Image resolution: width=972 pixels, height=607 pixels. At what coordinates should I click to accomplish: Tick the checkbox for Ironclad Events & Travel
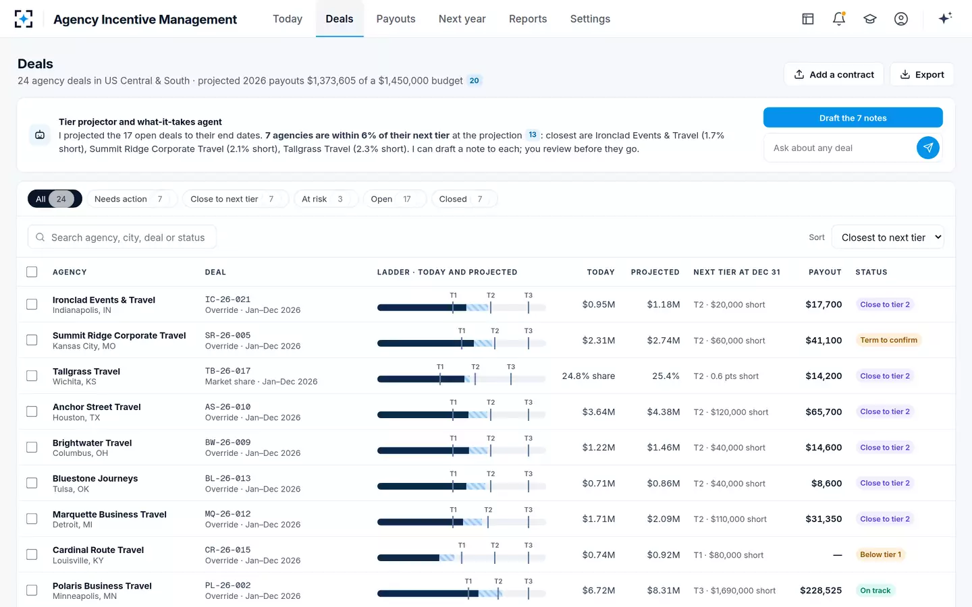(32, 304)
